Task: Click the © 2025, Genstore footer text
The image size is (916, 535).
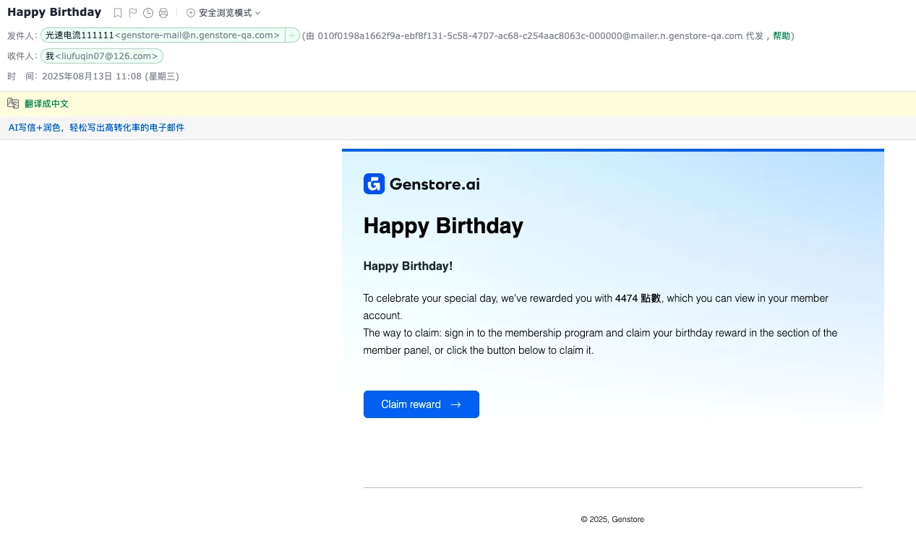Action: pos(612,519)
